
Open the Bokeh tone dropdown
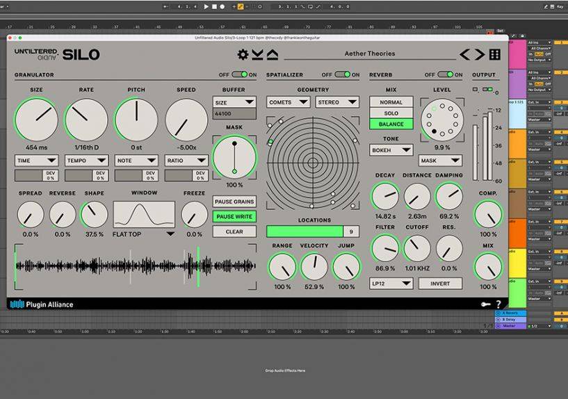click(x=391, y=150)
